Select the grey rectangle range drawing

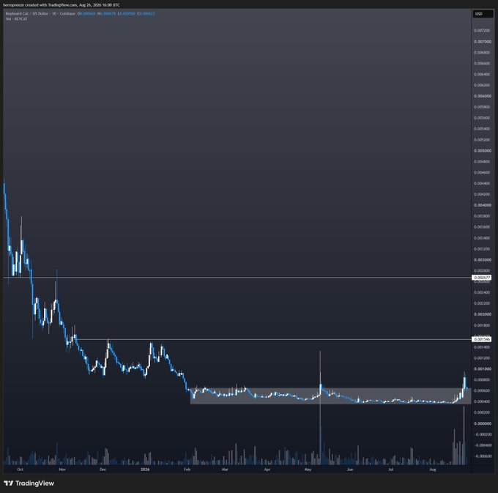[x=330, y=396]
